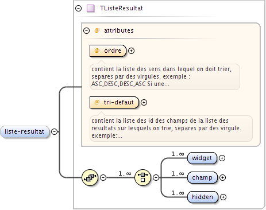Select the TListeResultat complex type square icon
This screenshot has height=210, width=266.
click(x=91, y=9)
